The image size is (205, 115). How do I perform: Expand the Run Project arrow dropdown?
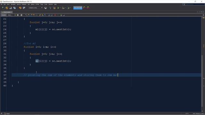point(60,8)
